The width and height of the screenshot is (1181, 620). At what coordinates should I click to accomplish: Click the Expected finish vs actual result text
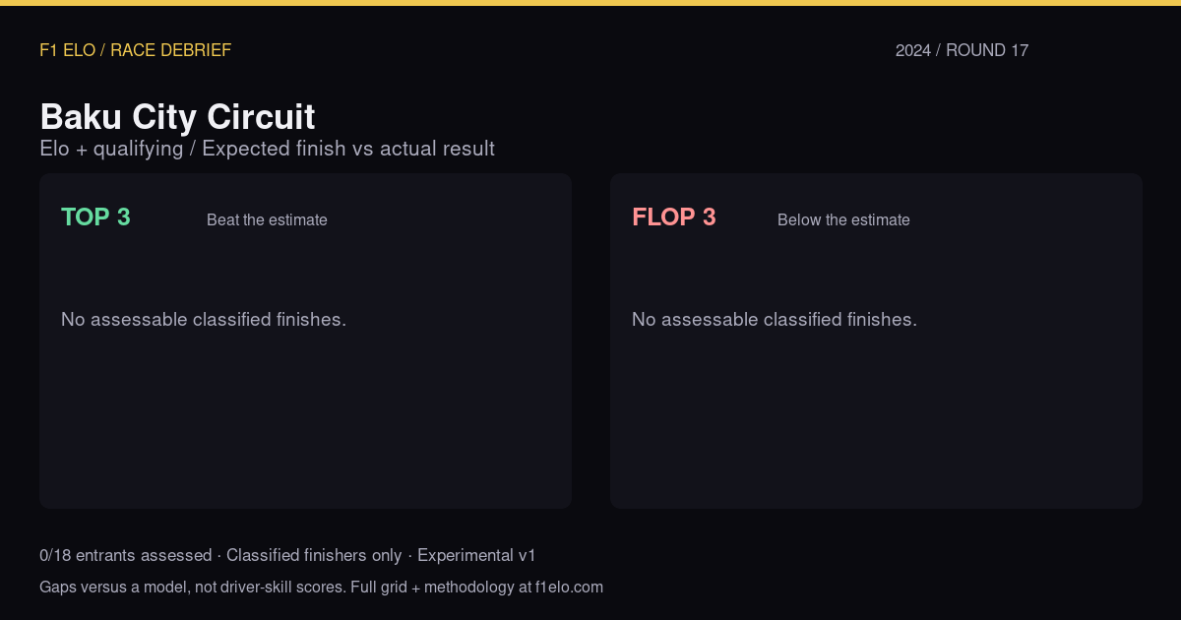348,149
